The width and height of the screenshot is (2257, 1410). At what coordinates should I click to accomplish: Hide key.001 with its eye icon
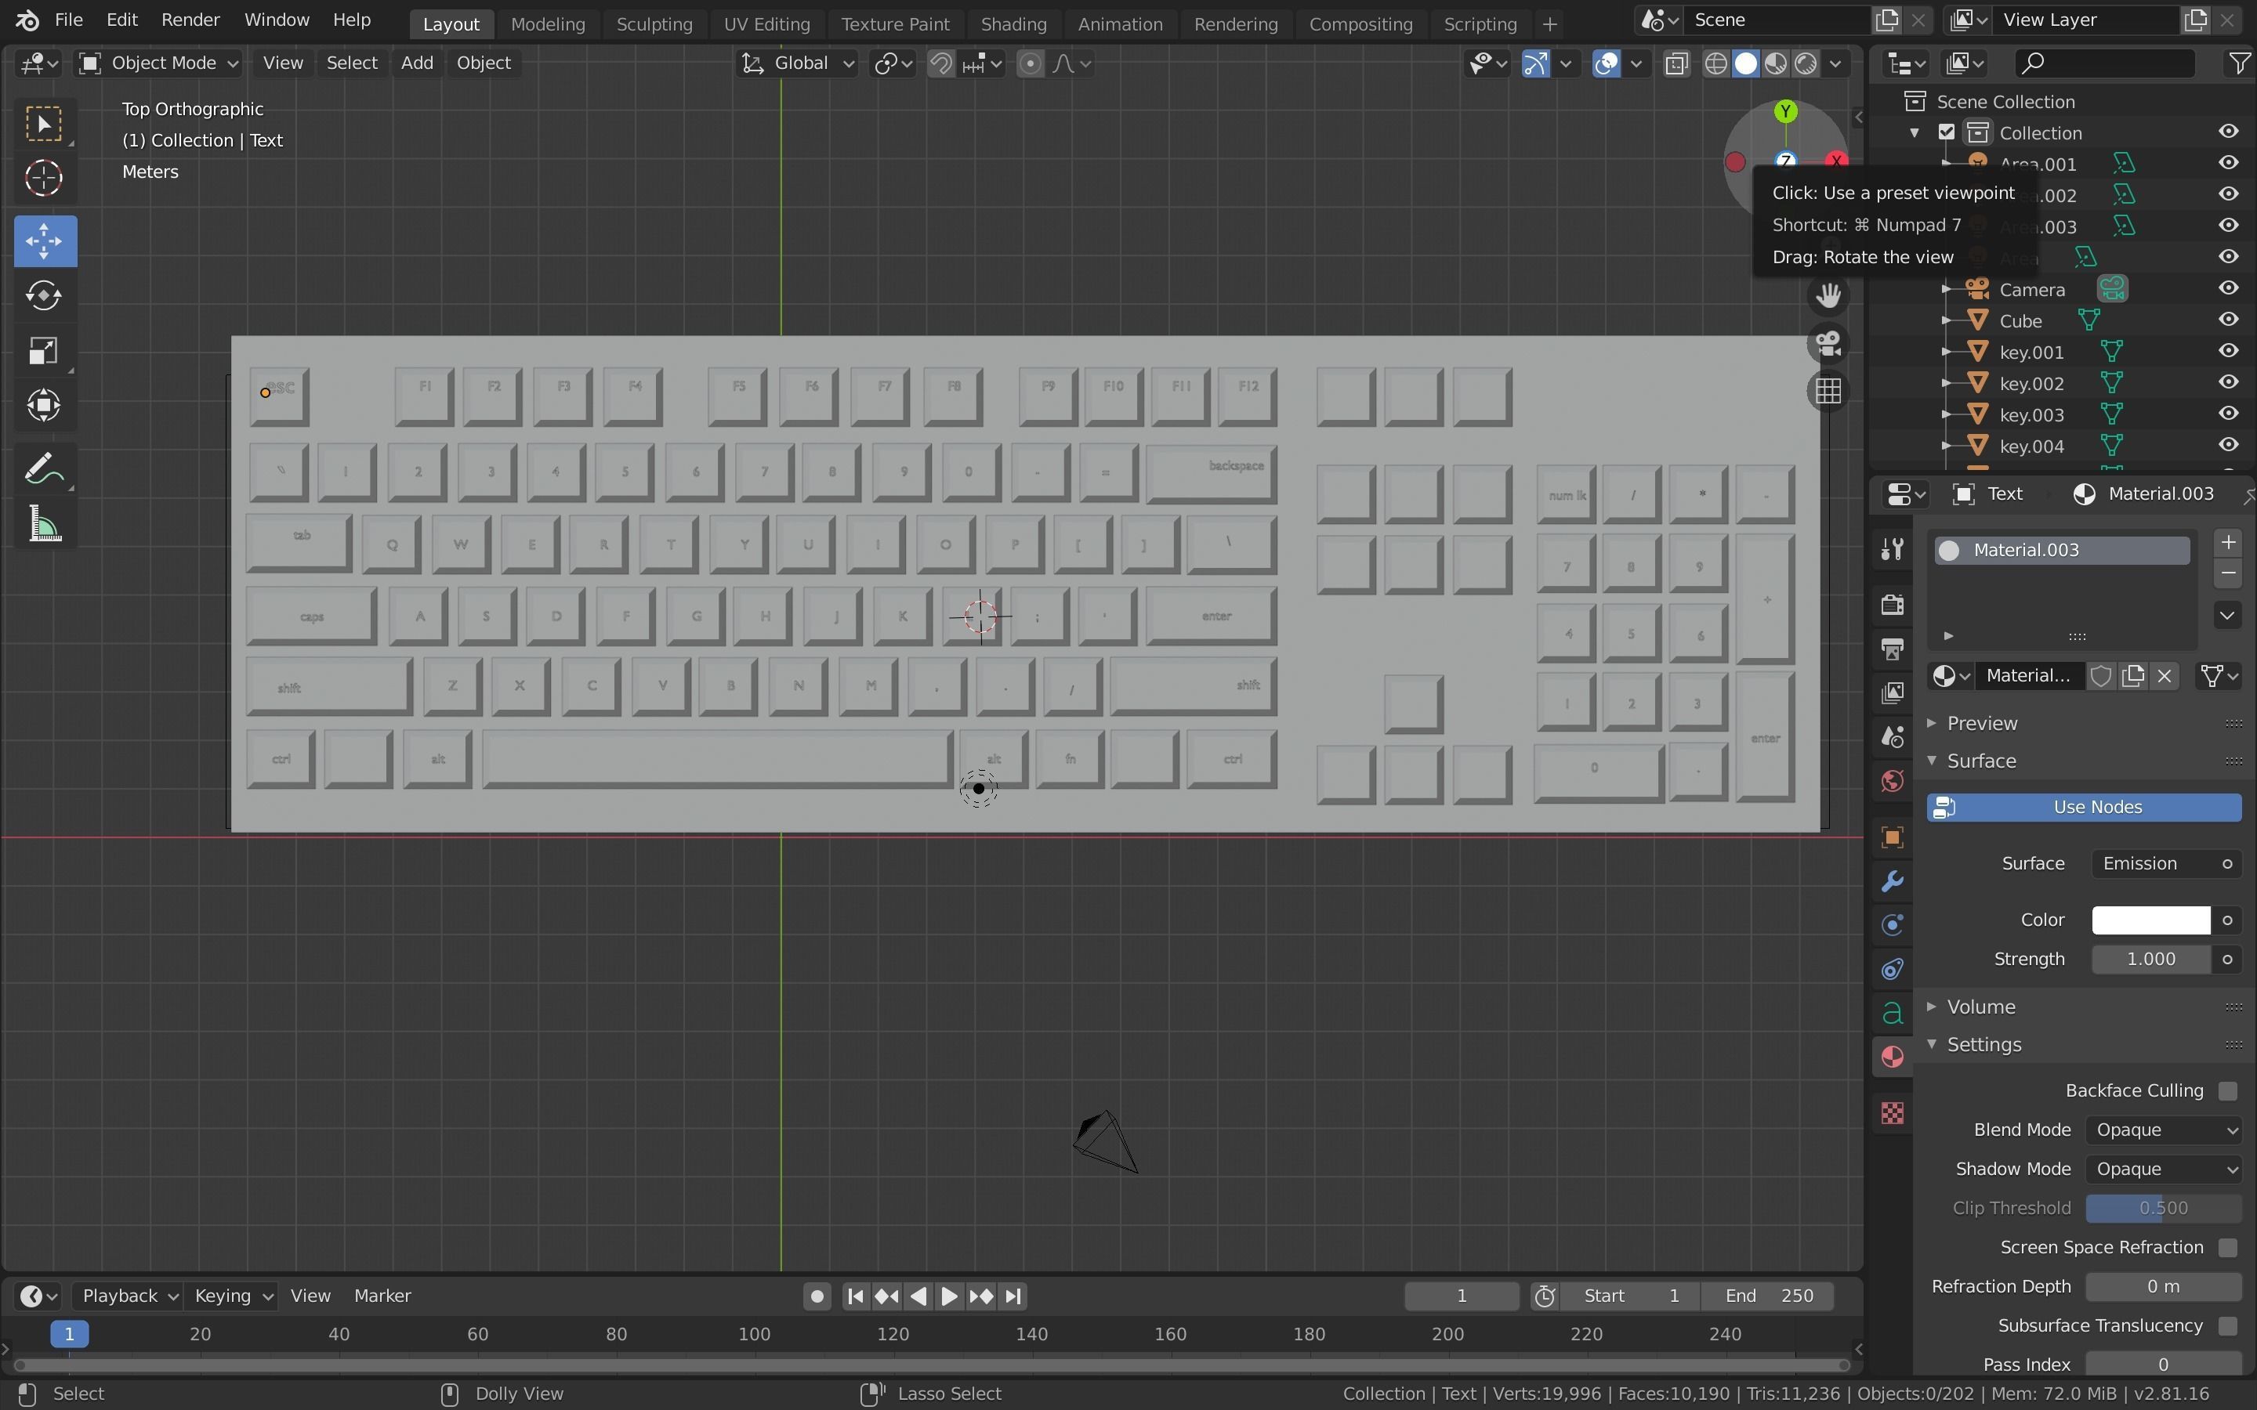pos(2228,352)
